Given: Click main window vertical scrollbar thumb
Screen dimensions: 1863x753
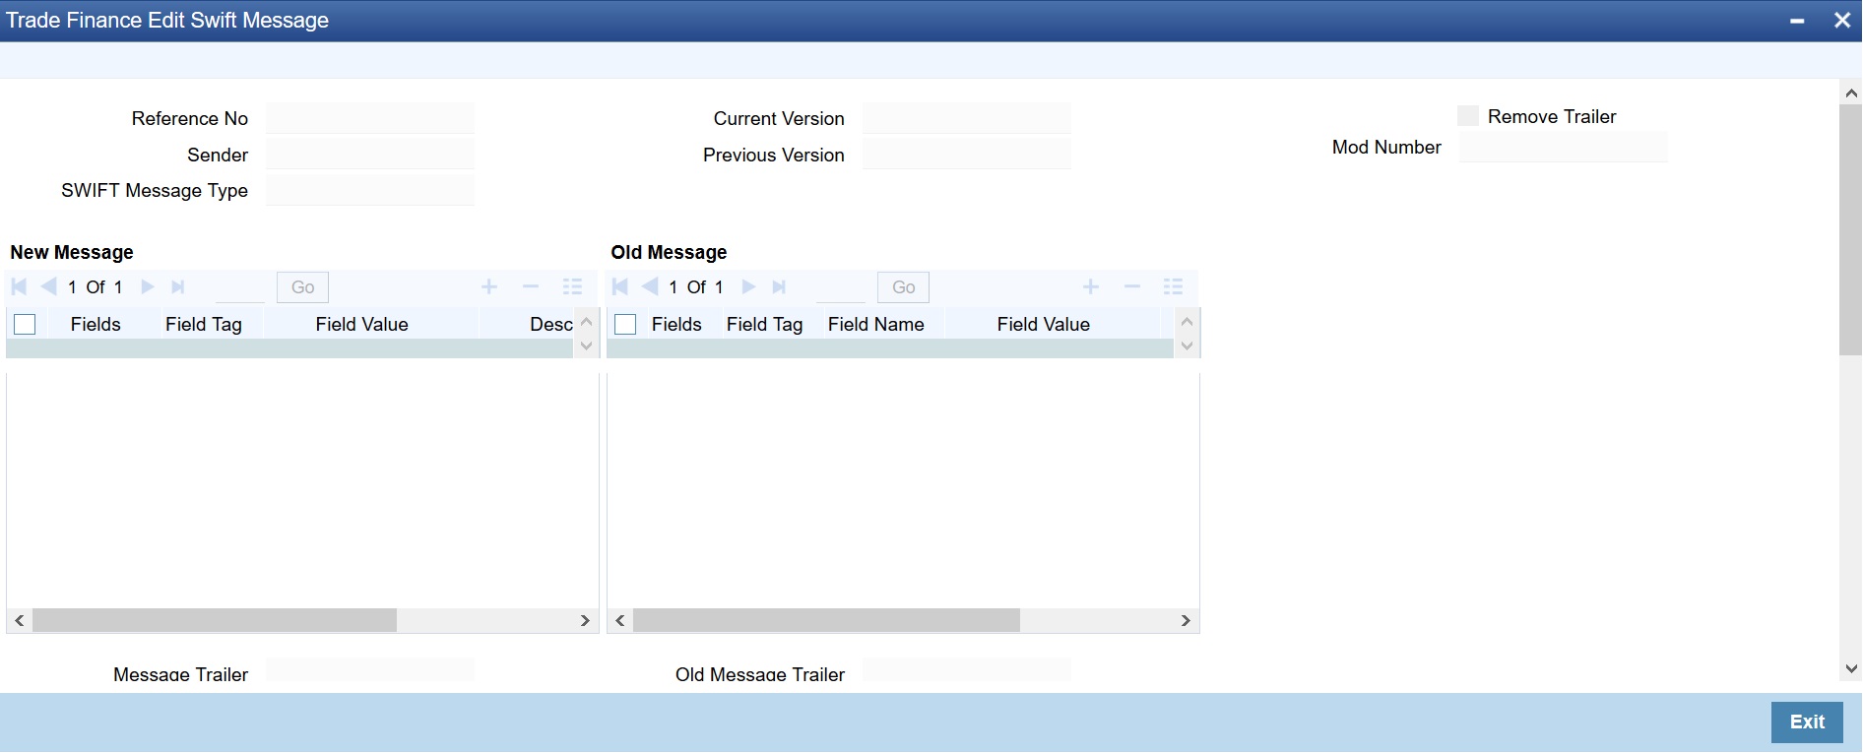Looking at the screenshot, I should 1851,229.
